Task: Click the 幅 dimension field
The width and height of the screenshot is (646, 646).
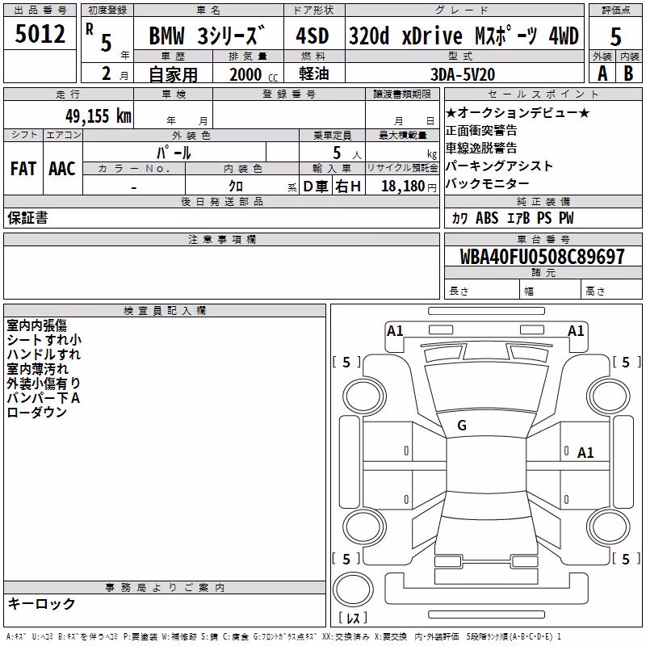Action: [551, 291]
